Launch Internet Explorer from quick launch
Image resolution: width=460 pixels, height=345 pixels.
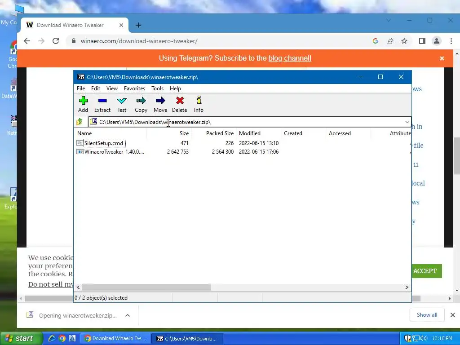[52, 338]
